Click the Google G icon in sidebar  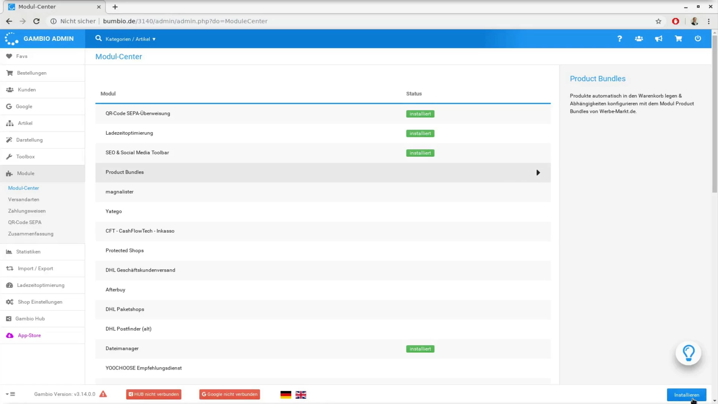(9, 106)
